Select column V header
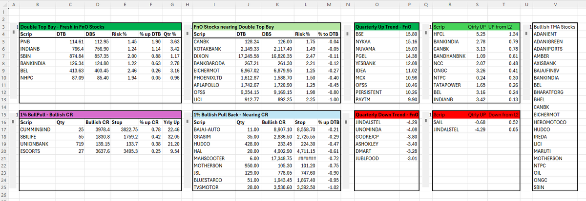 (x=556, y=4)
